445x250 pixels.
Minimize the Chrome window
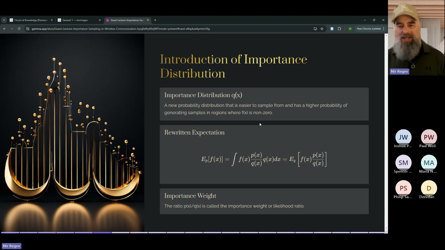[x=364, y=20]
